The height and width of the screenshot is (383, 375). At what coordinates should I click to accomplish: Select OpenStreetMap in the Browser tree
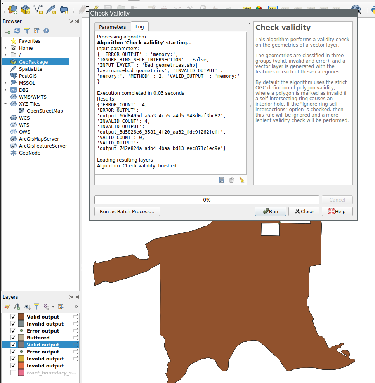(45, 111)
